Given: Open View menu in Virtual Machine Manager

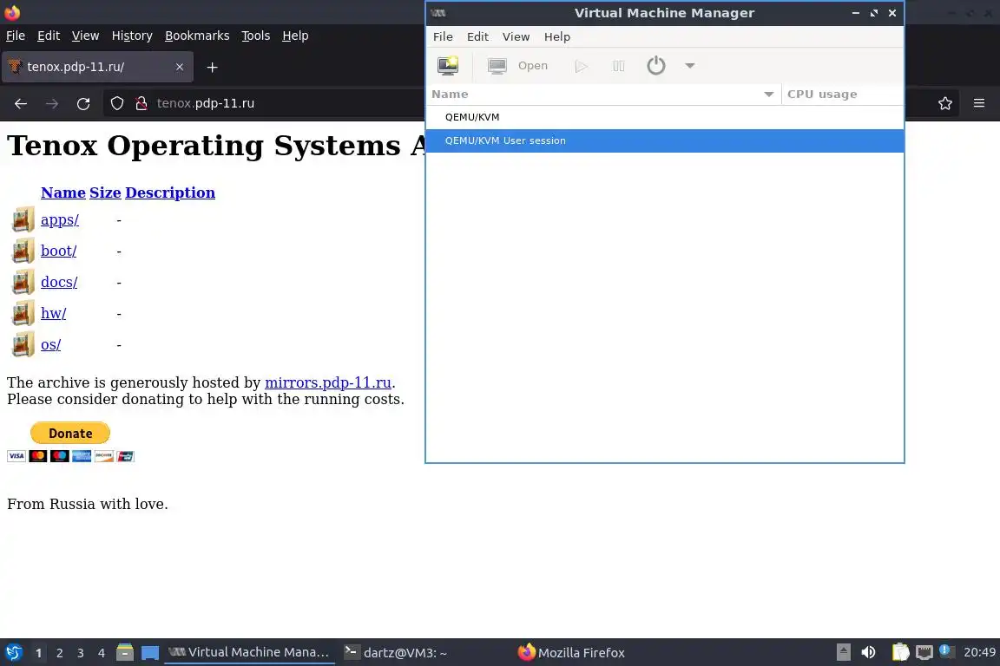Looking at the screenshot, I should (516, 37).
